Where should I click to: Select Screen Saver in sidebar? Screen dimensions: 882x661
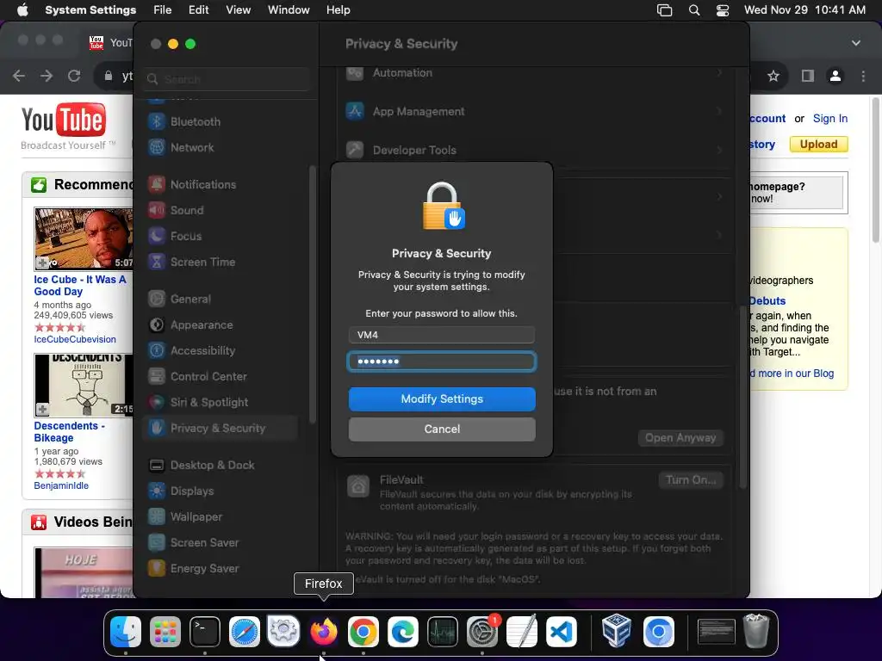220,543
